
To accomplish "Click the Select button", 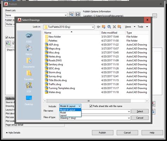I will point(140,112).
